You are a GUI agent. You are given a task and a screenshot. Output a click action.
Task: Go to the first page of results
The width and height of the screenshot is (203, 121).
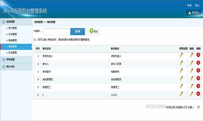click(x=148, y=106)
